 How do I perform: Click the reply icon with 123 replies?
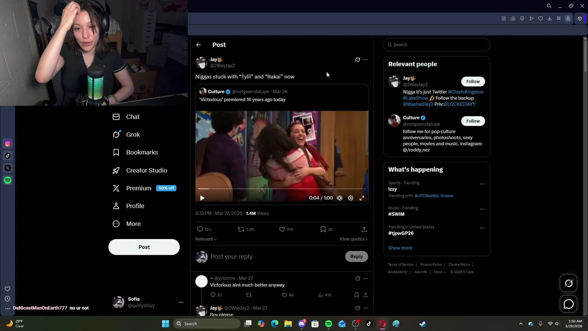point(204,229)
